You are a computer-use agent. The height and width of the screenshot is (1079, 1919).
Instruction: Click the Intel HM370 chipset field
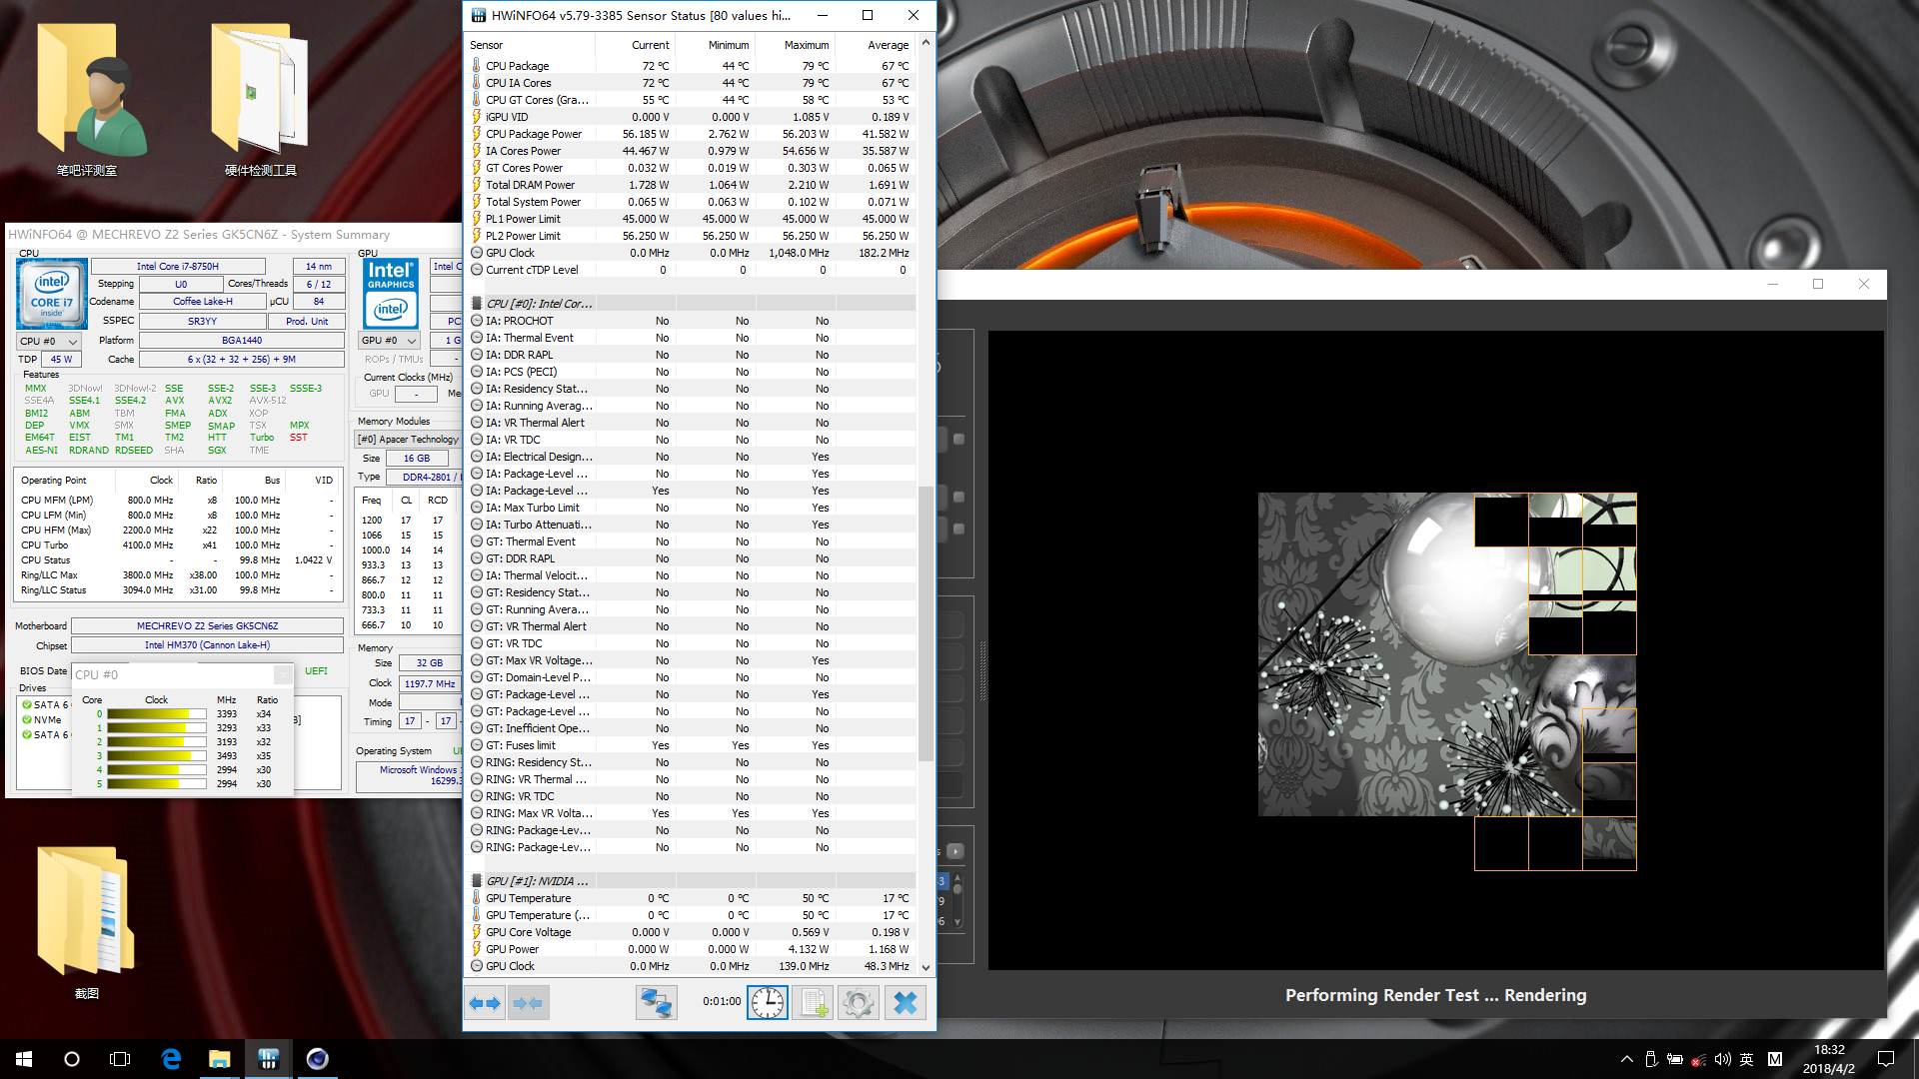(x=207, y=645)
